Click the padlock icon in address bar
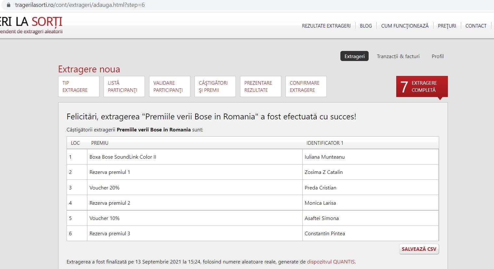494x269 pixels. (x=8, y=5)
